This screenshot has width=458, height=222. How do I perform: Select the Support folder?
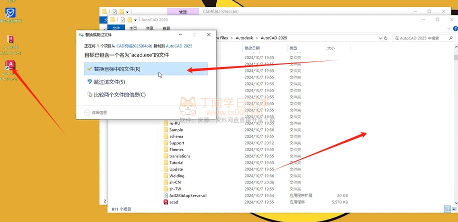point(176,143)
